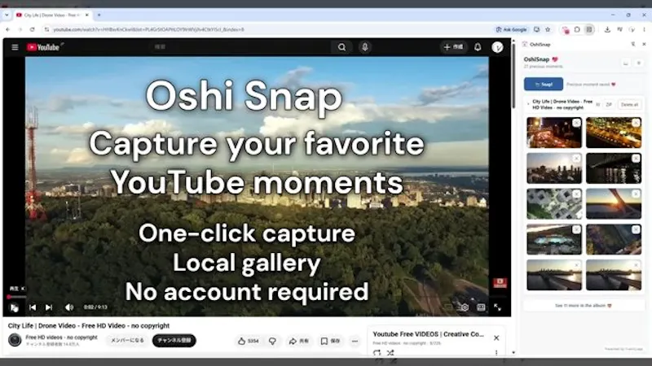The width and height of the screenshot is (652, 366).
Task: Download the album as ZIP
Action: tap(609, 105)
